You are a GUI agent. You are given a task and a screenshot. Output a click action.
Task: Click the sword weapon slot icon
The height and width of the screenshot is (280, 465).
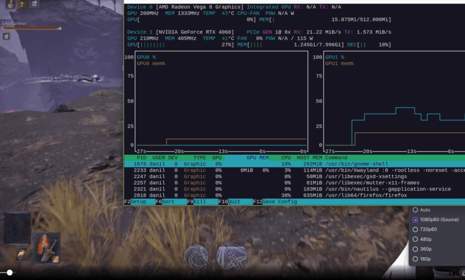(x=48, y=248)
